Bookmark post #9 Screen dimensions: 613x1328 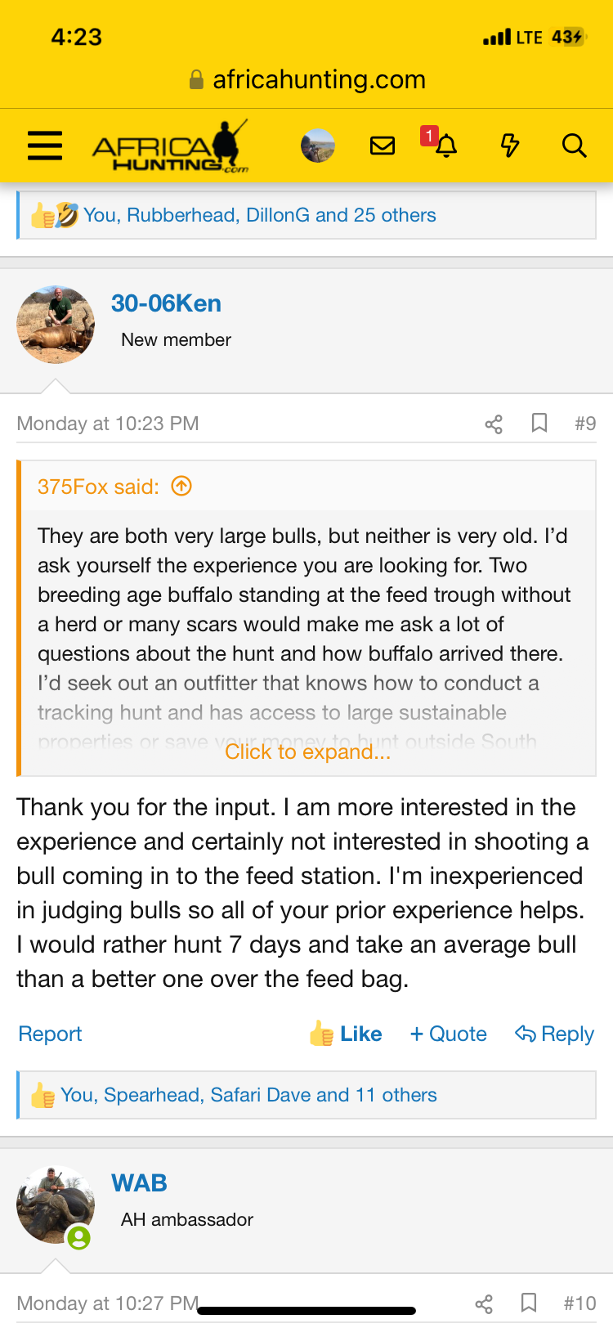[x=539, y=423]
